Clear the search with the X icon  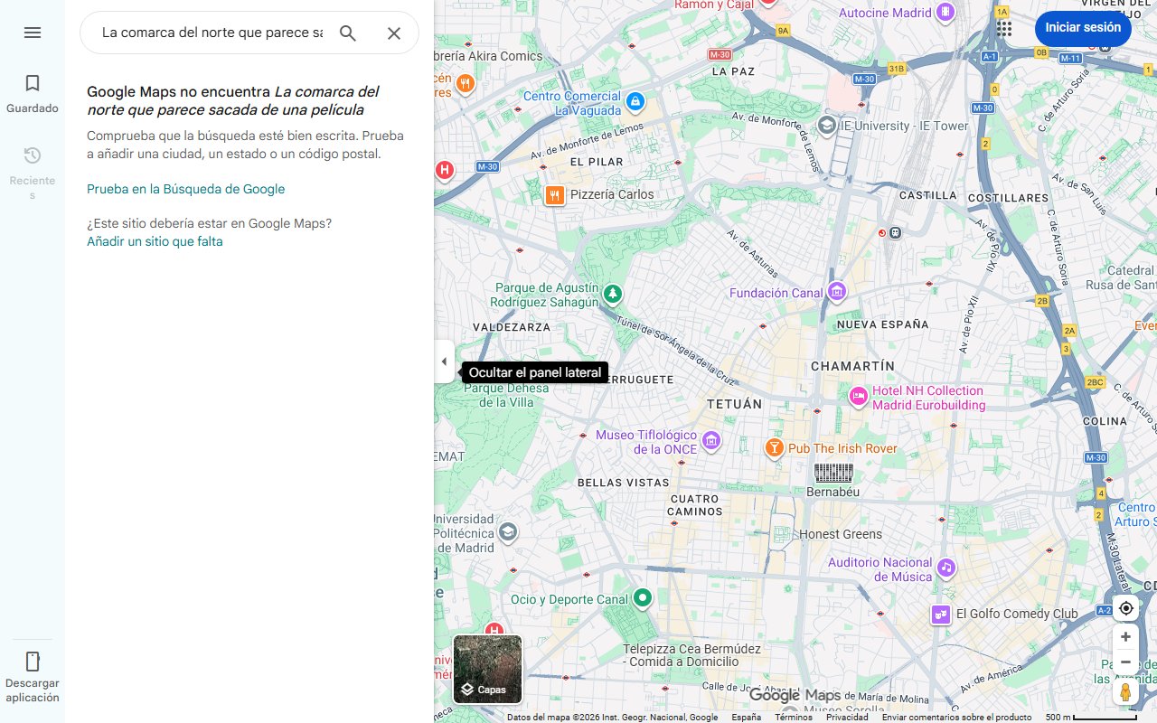point(394,33)
